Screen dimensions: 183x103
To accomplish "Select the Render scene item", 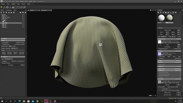I will pos(5,16).
